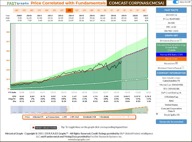192x142 pixels.
Task: Click the P/E: 16.02 value
Action: click(x=171, y=27)
